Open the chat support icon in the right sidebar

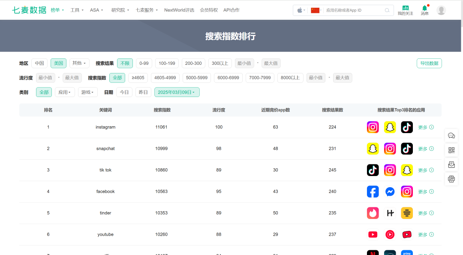click(451, 136)
